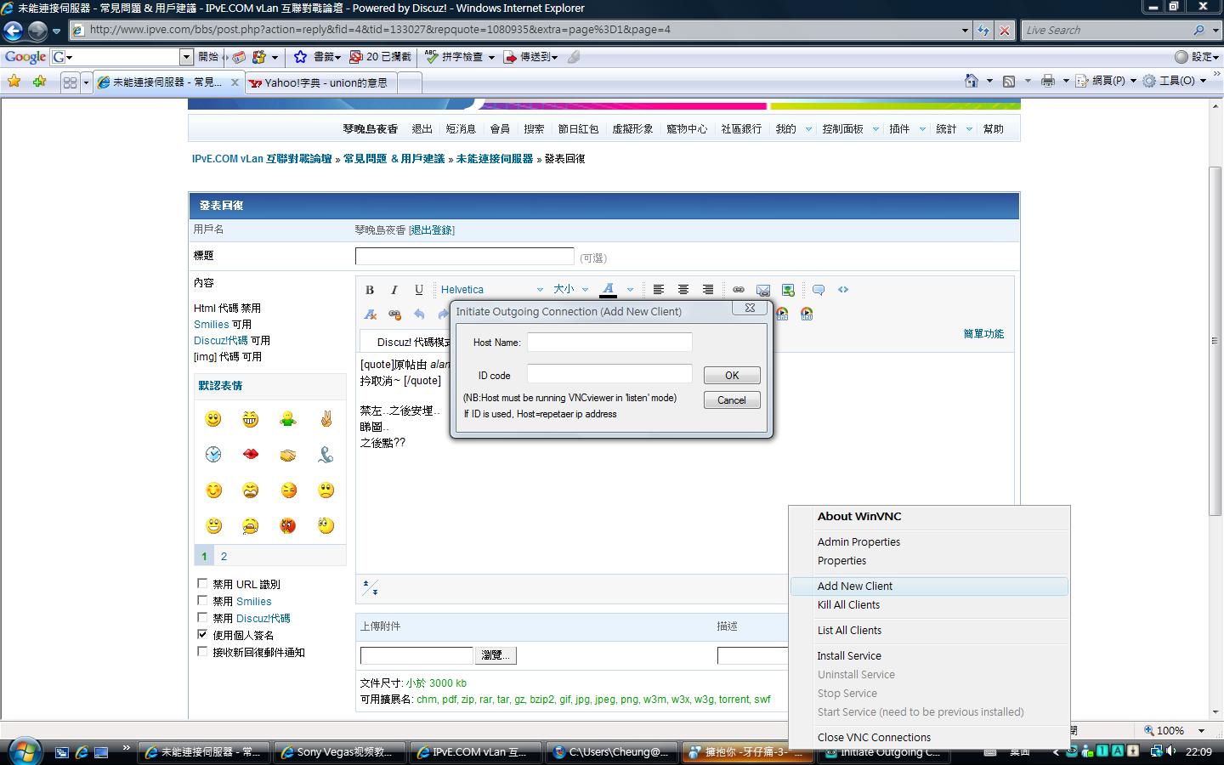
Task: Insert a code block in the editor
Action: pos(843,290)
